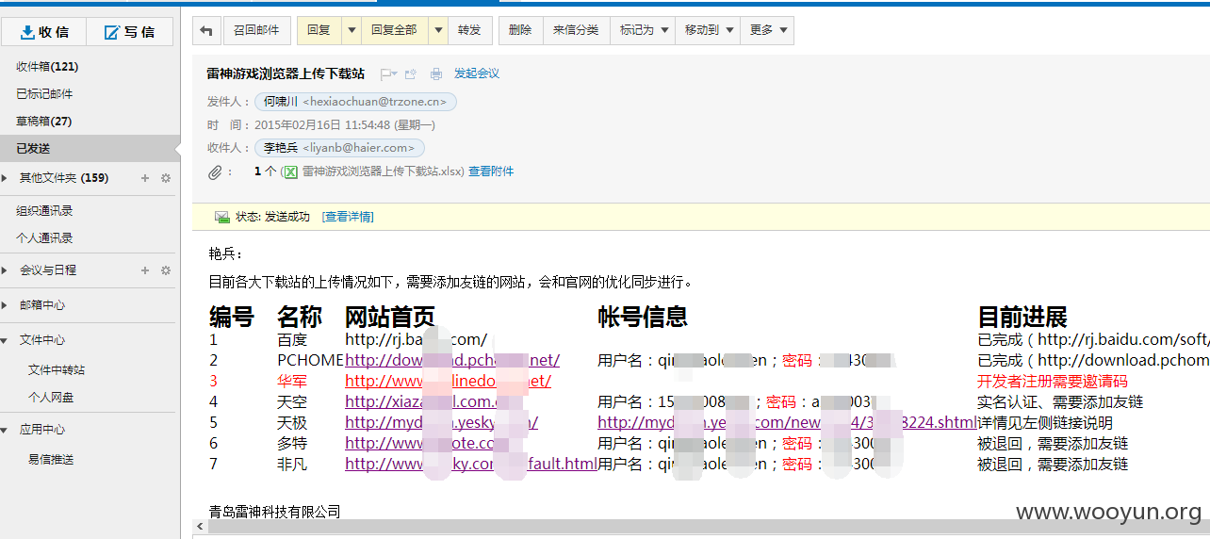Open the 移动到 dropdown
This screenshot has width=1210, height=539.
coord(708,30)
